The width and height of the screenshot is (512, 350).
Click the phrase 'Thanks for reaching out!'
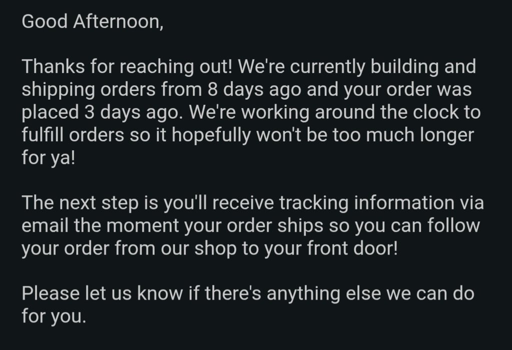tap(127, 67)
